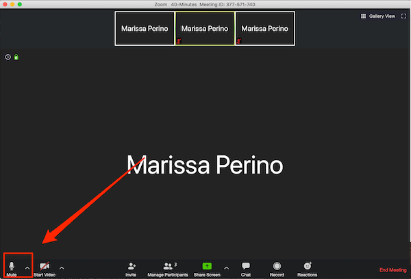Click the green encryption lock icon
This screenshot has width=411, height=279.
coord(16,57)
